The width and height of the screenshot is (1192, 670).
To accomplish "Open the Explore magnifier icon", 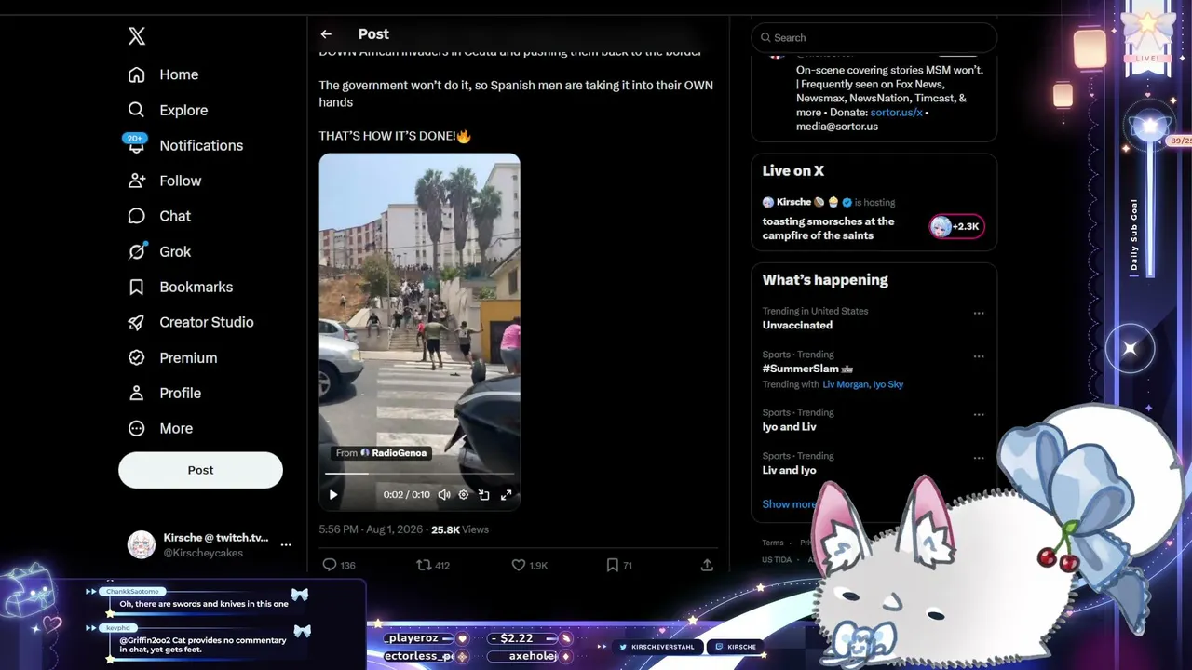I will click(x=137, y=110).
